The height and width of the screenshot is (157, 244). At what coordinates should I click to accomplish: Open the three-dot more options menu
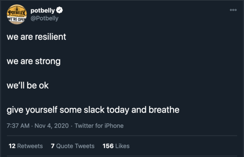(233, 10)
